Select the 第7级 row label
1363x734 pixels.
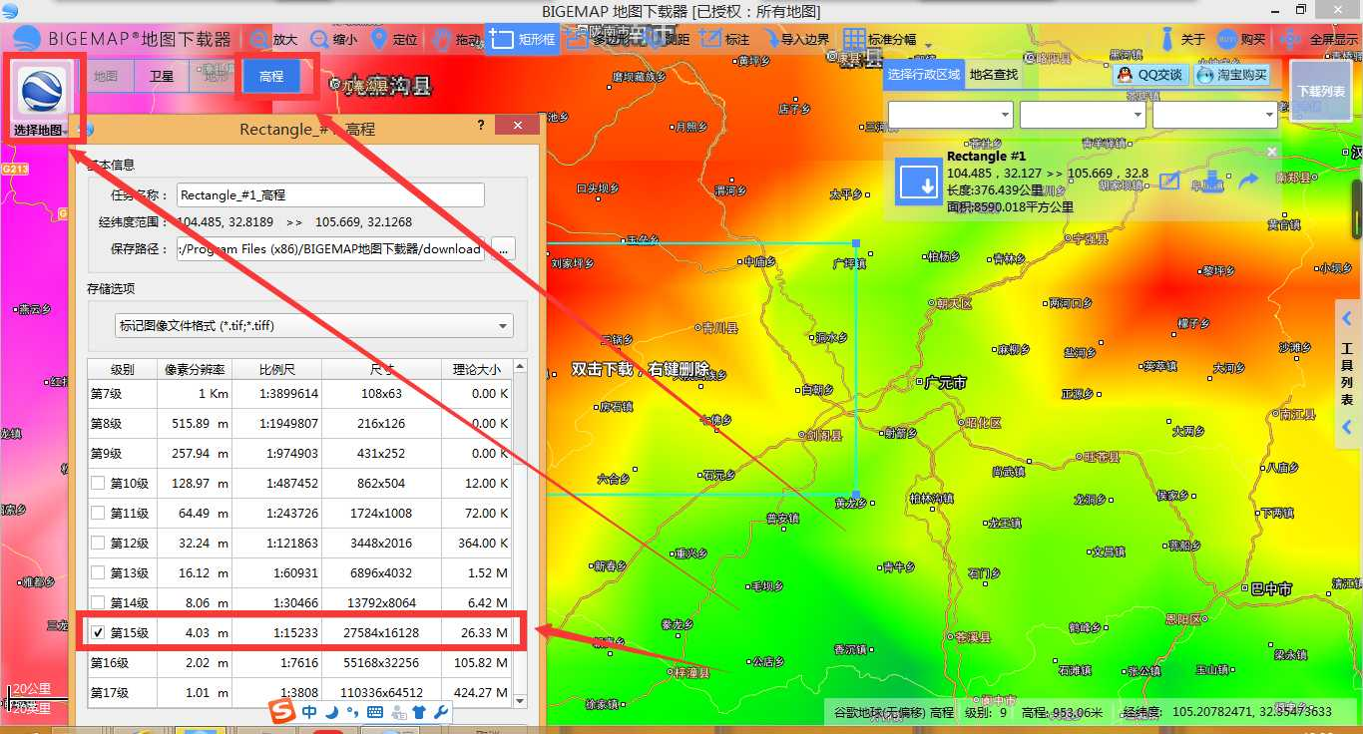(107, 394)
